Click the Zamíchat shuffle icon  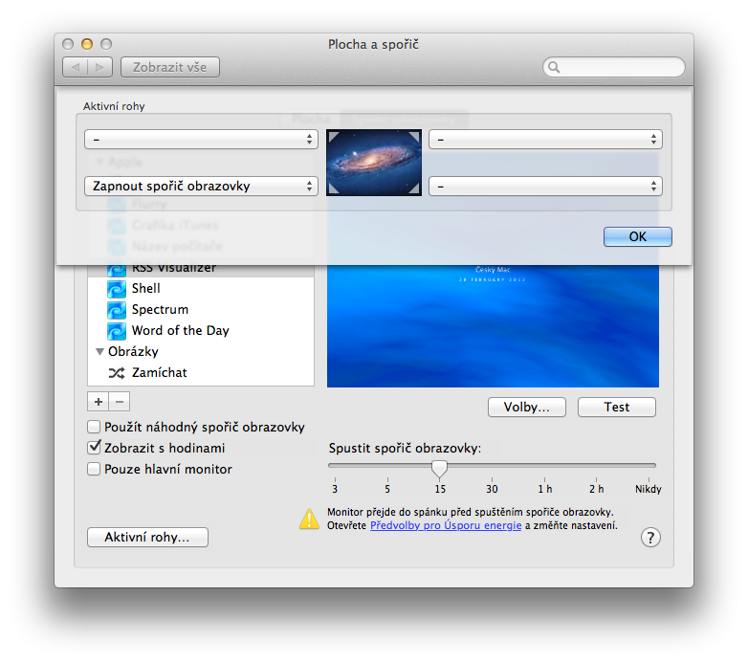pyautogui.click(x=116, y=373)
